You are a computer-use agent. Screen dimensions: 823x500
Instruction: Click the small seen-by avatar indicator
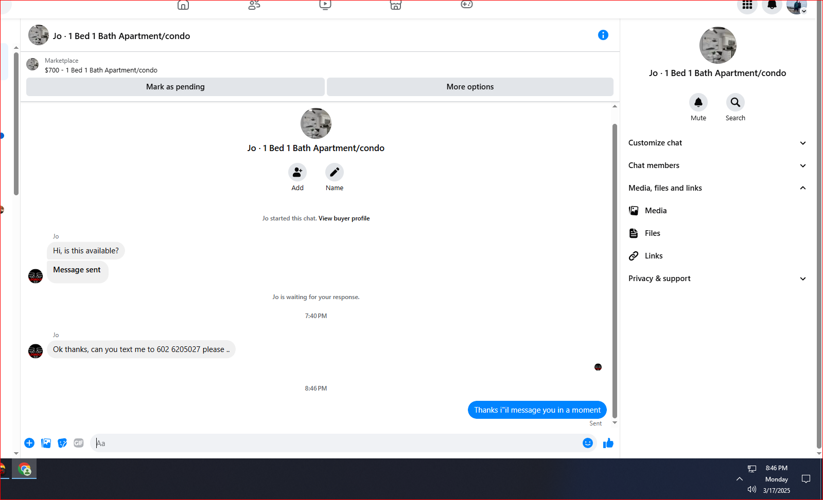point(598,367)
